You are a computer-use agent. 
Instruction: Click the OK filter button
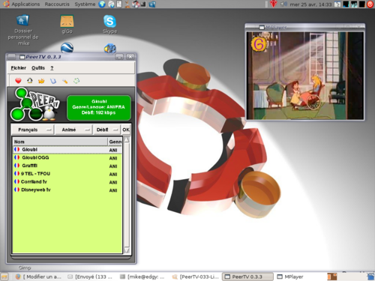coord(126,130)
